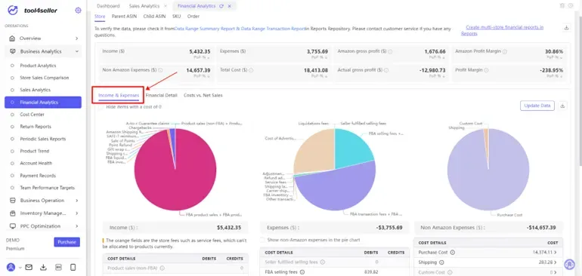Image resolution: width=582 pixels, height=276 pixels.
Task: Info icon beside Total Cost
Action: [251, 69]
